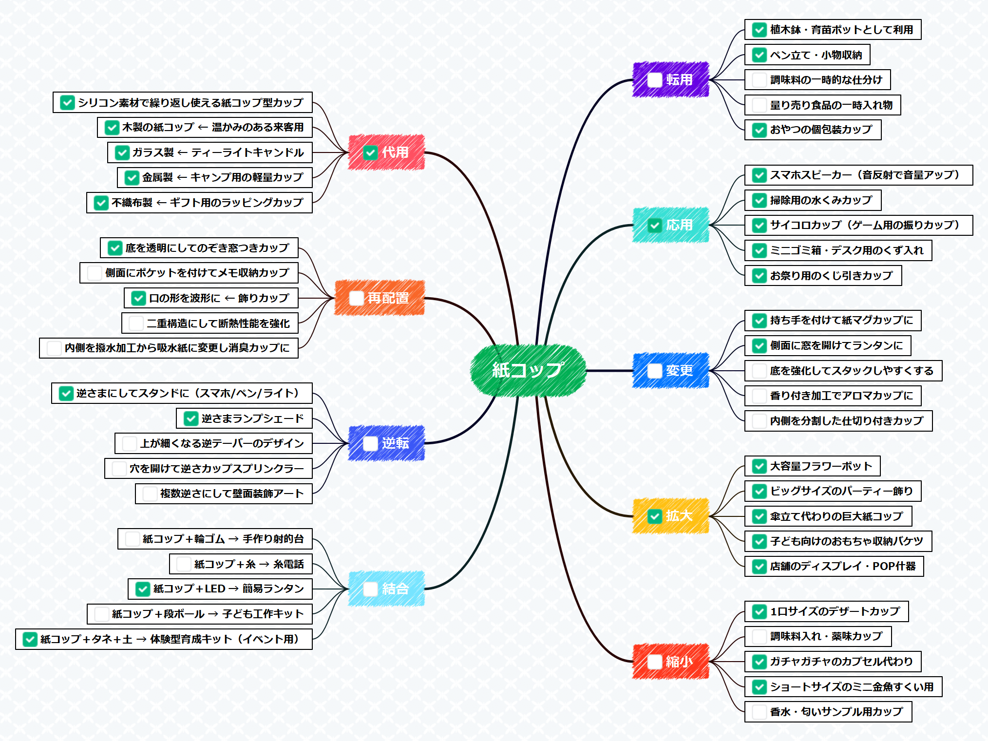Tick the checkbox for 調味料の一時的な仕分け
Image resolution: width=988 pixels, height=741 pixels.
coord(759,80)
